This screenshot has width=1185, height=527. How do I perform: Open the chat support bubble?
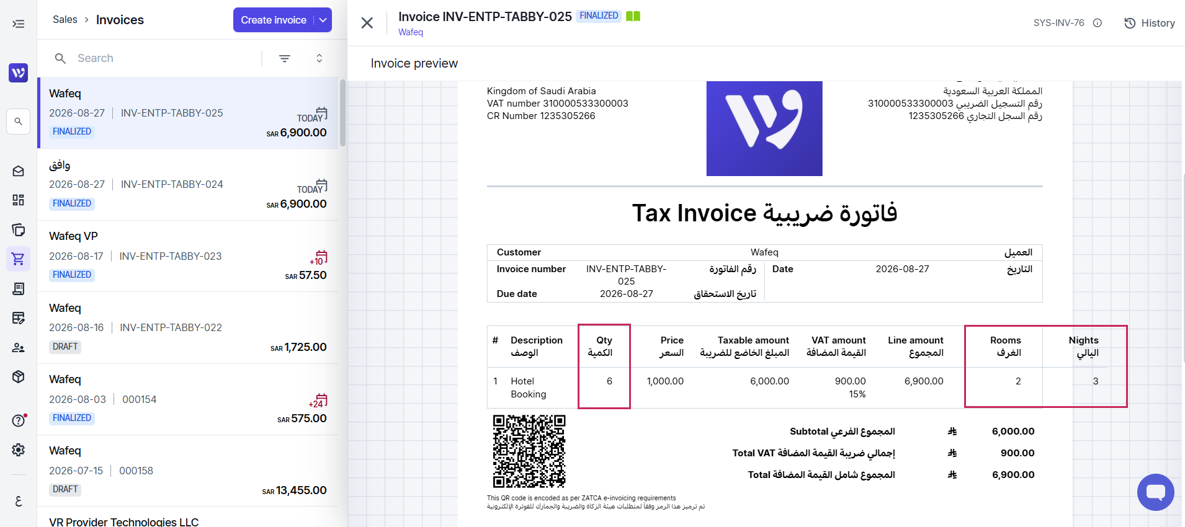pyautogui.click(x=1155, y=492)
